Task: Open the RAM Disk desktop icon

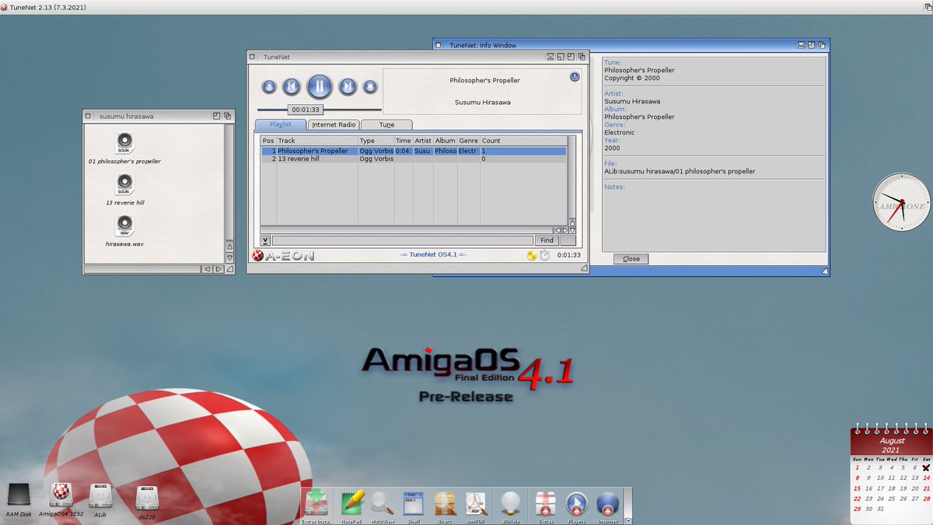Action: (x=18, y=496)
